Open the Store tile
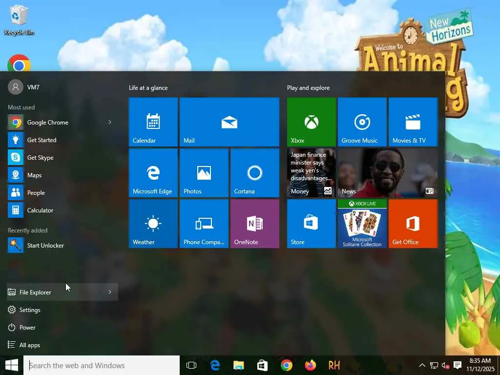This screenshot has height=375, width=500. click(x=311, y=224)
